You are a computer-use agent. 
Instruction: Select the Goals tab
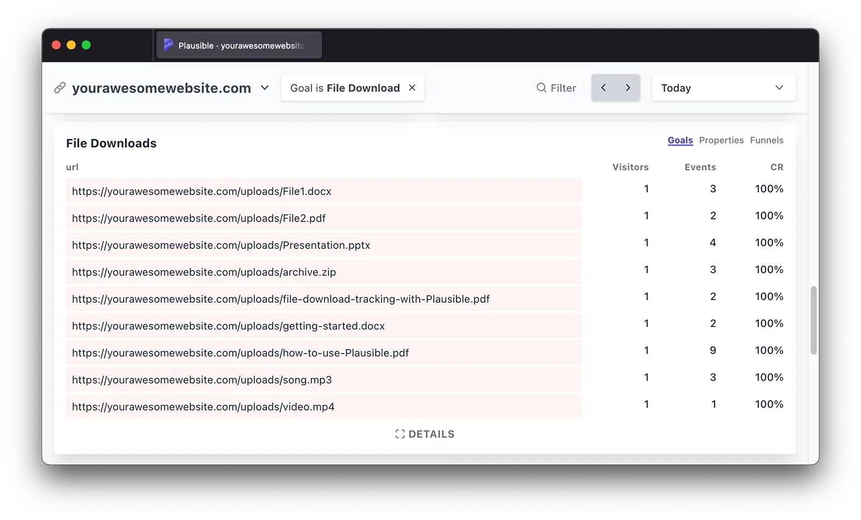click(x=680, y=140)
